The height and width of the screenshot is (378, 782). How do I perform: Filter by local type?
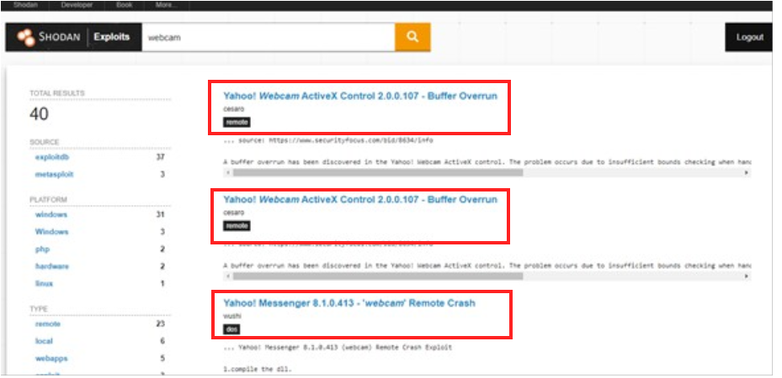pyautogui.click(x=44, y=341)
